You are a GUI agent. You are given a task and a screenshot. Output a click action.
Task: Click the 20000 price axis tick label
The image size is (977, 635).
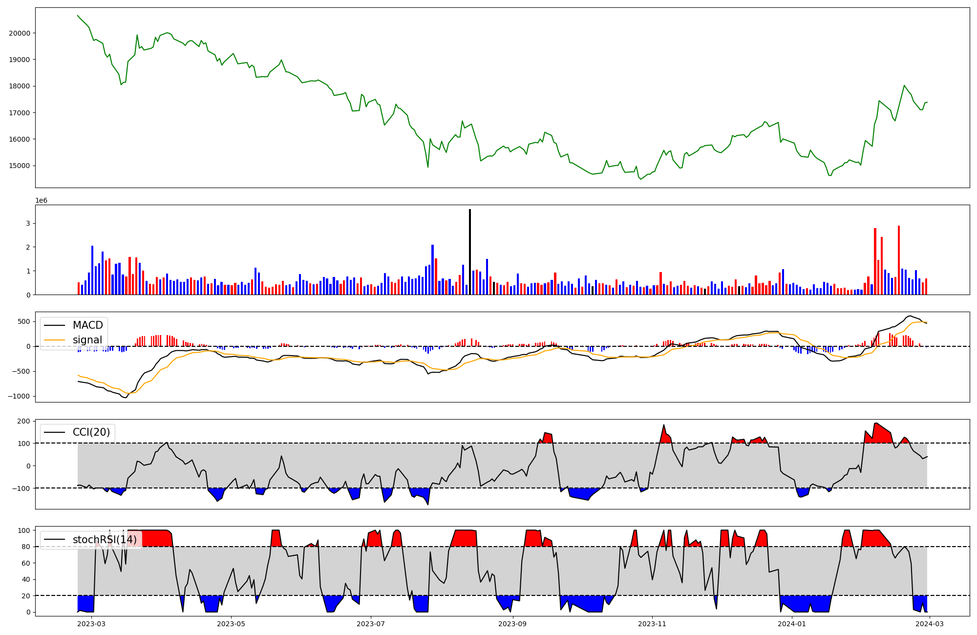20,33
